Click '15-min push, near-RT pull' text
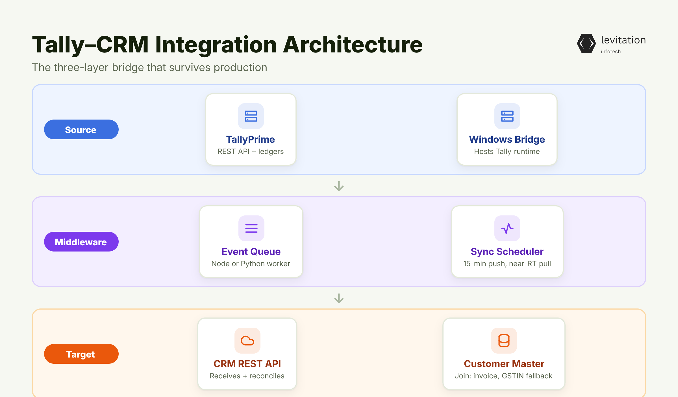 coord(507,264)
